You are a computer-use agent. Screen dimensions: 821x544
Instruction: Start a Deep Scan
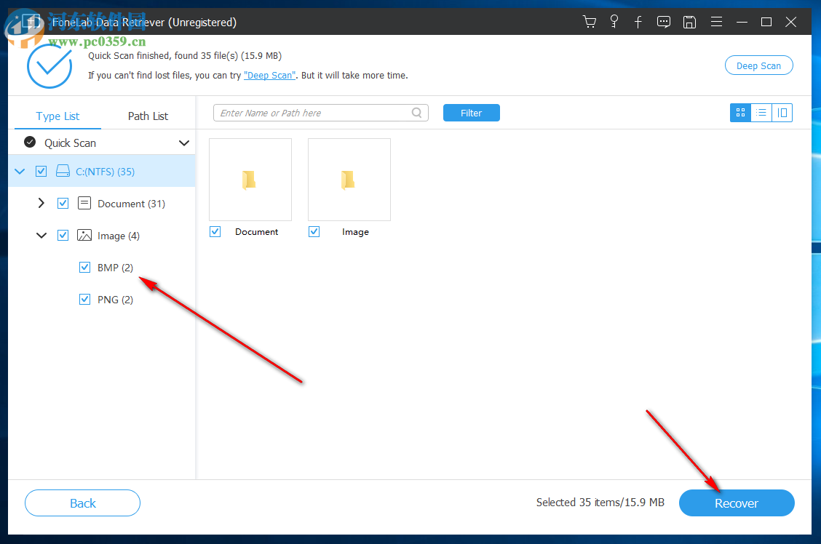tap(758, 65)
